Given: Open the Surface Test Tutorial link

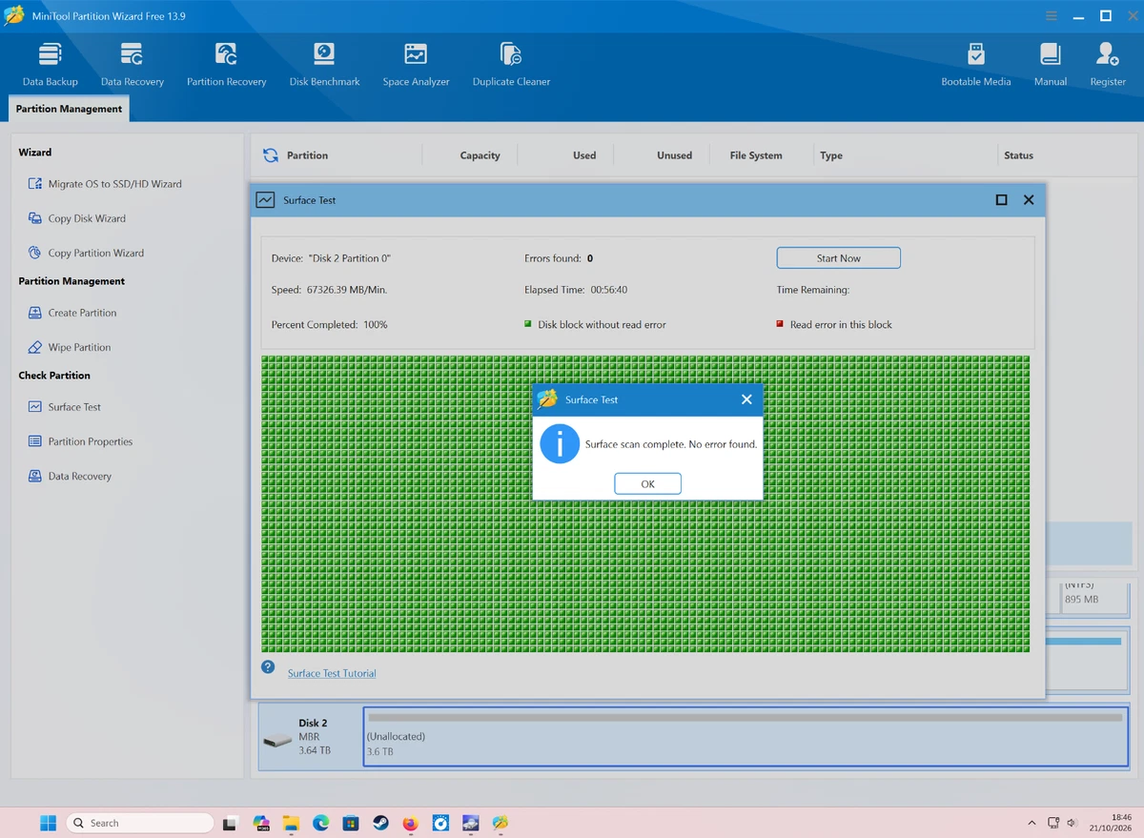Looking at the screenshot, I should pyautogui.click(x=332, y=673).
